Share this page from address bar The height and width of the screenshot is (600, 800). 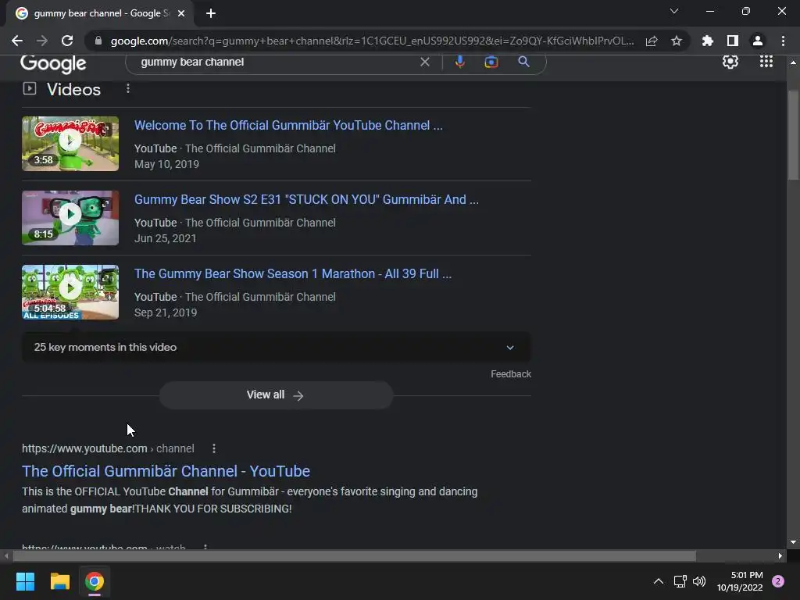pyautogui.click(x=652, y=41)
